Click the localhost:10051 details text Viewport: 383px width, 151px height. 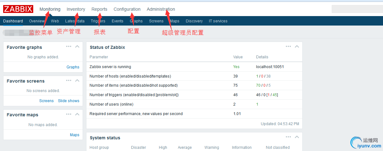tap(270, 67)
